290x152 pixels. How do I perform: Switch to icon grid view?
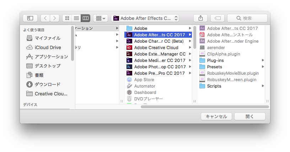[x=67, y=18]
